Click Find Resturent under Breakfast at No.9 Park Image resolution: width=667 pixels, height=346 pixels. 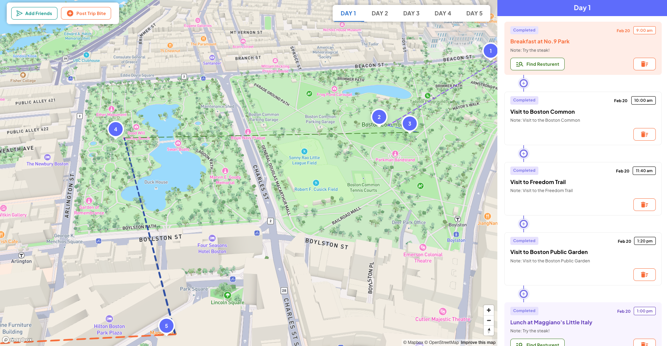coord(537,64)
